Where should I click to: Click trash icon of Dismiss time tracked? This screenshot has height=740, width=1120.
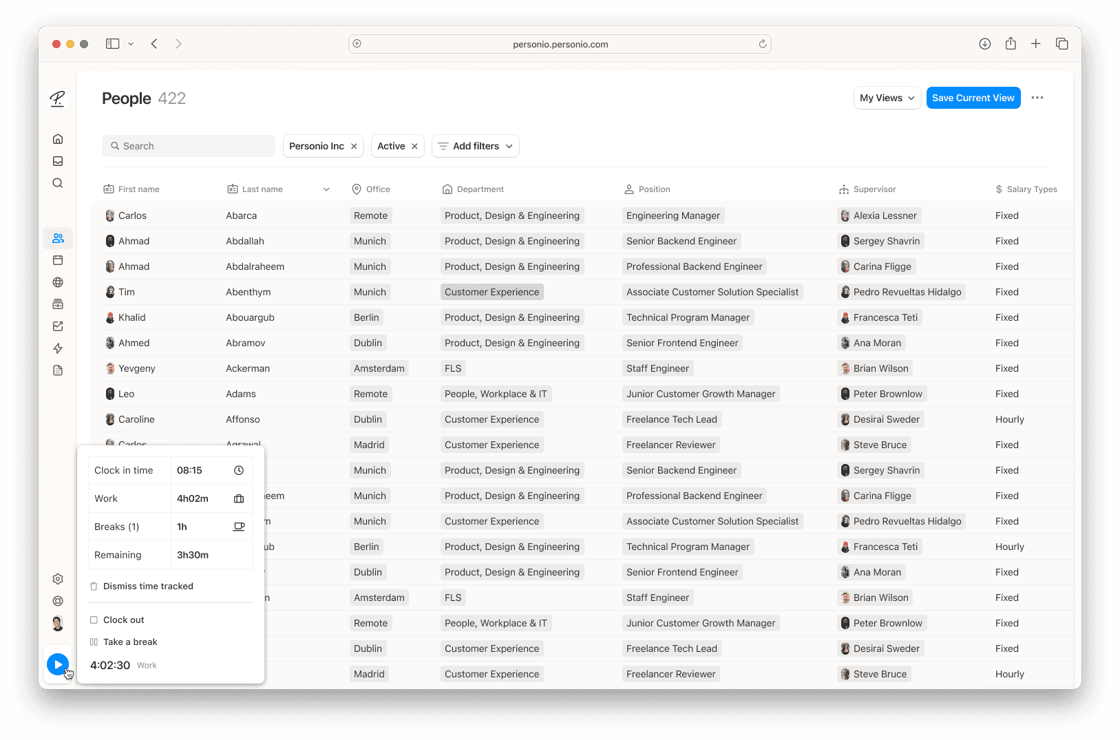[x=94, y=586]
